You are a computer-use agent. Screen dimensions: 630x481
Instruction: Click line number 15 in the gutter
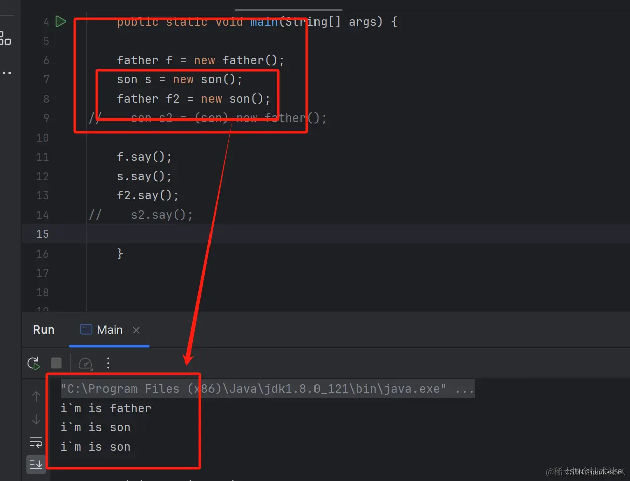pos(43,234)
